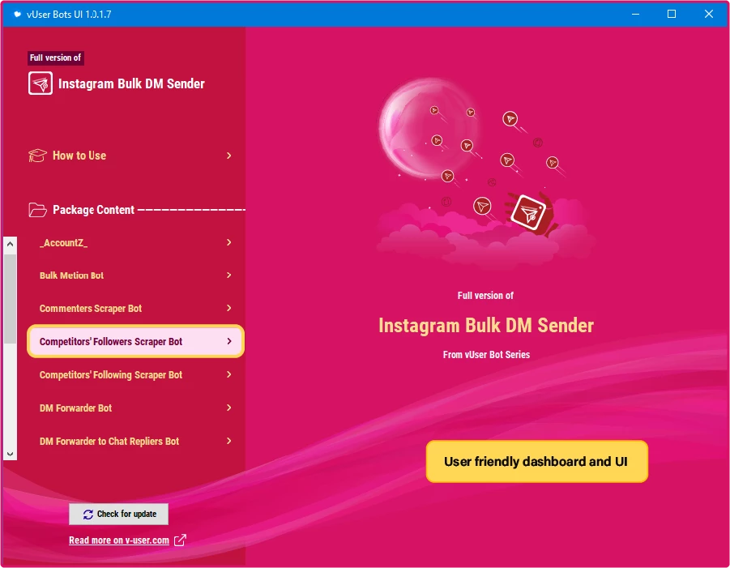Expand the Commenters Scraper Bot chevron

click(229, 308)
